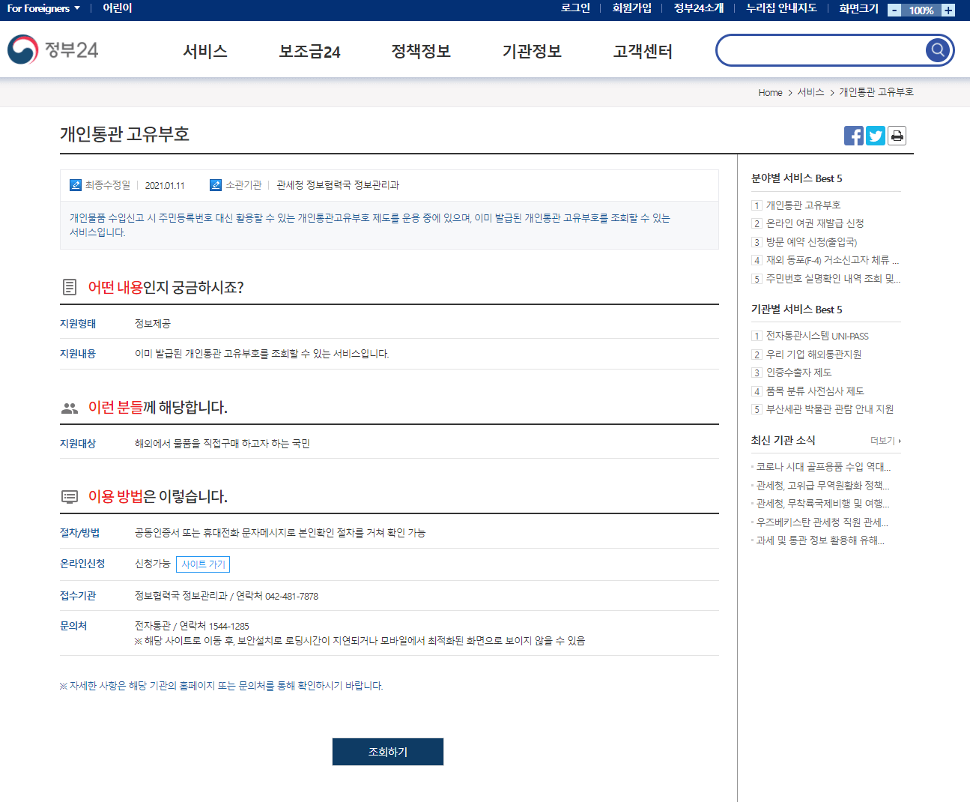Open 정부24소개 link

[x=699, y=8]
